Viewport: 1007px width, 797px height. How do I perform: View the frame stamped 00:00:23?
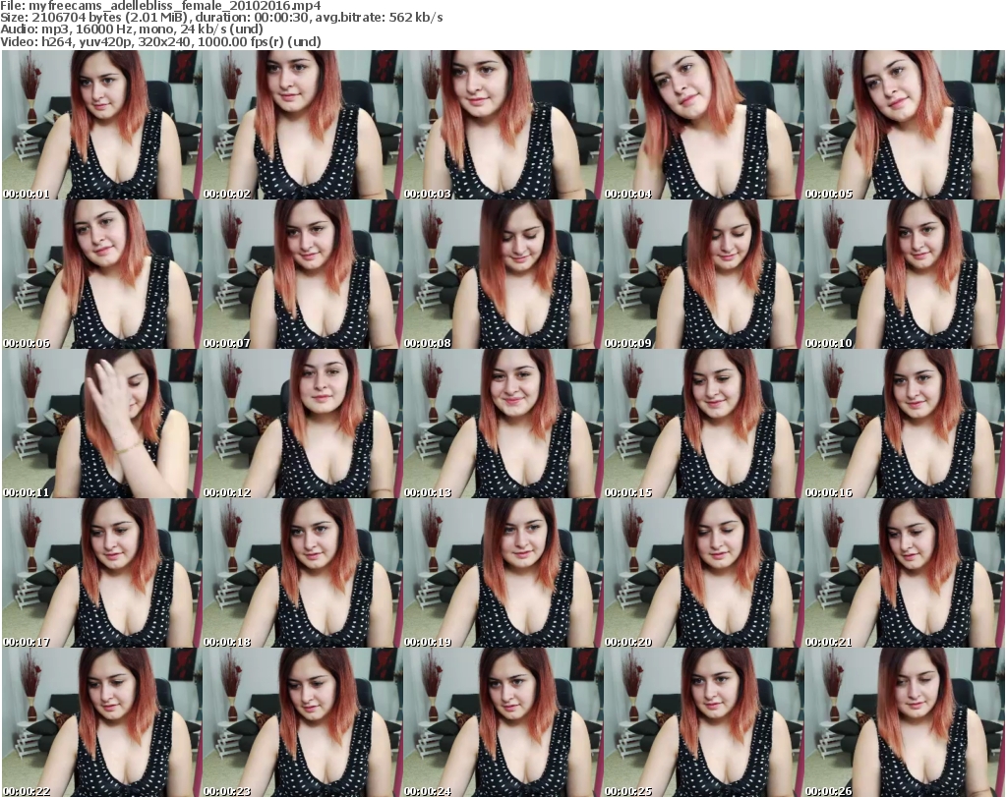tap(303, 722)
